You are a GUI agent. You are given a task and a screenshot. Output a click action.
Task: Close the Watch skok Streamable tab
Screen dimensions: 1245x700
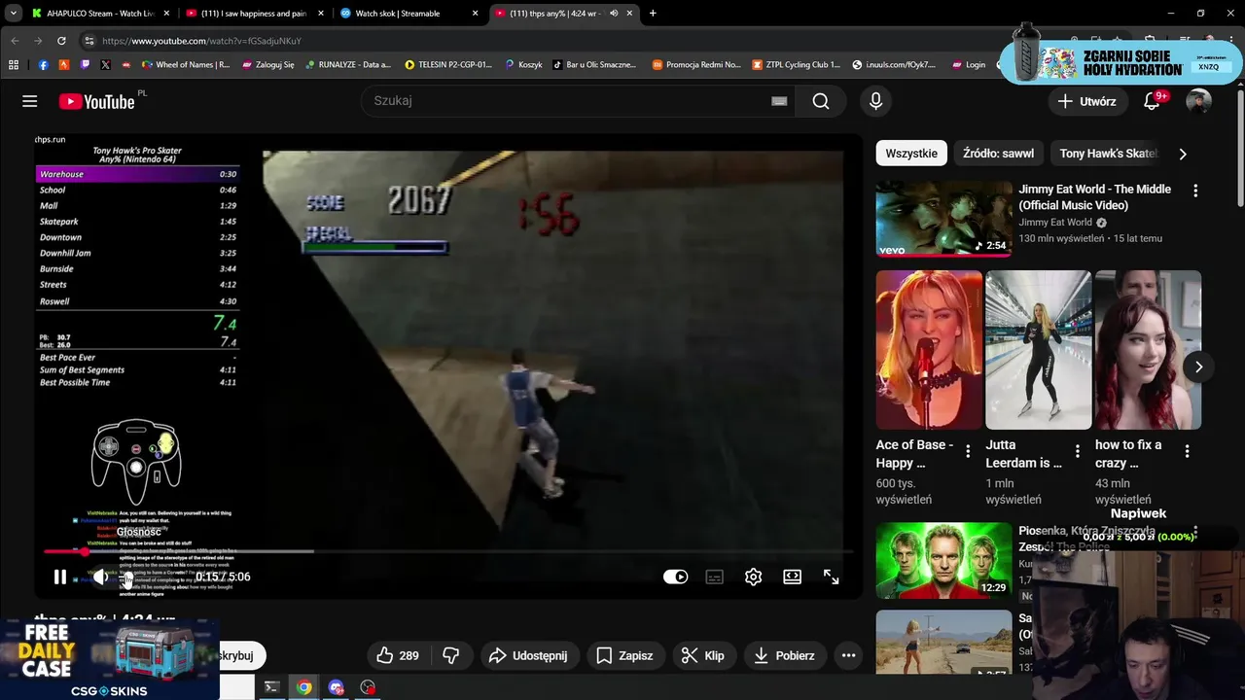pos(475,14)
